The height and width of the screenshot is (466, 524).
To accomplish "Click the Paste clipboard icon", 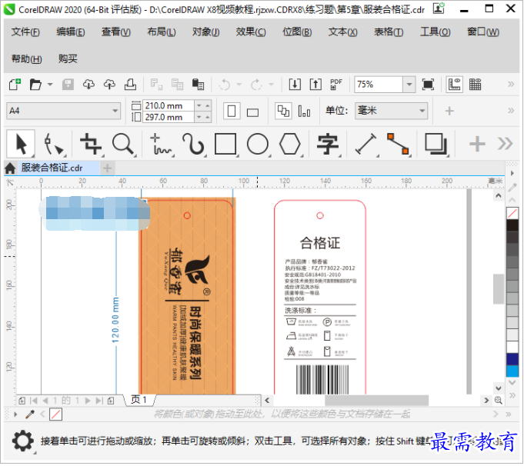I will coord(198,85).
